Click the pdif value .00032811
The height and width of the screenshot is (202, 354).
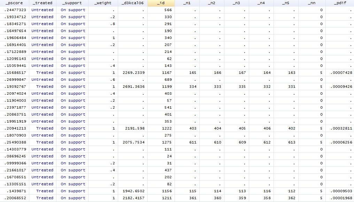[340, 129]
